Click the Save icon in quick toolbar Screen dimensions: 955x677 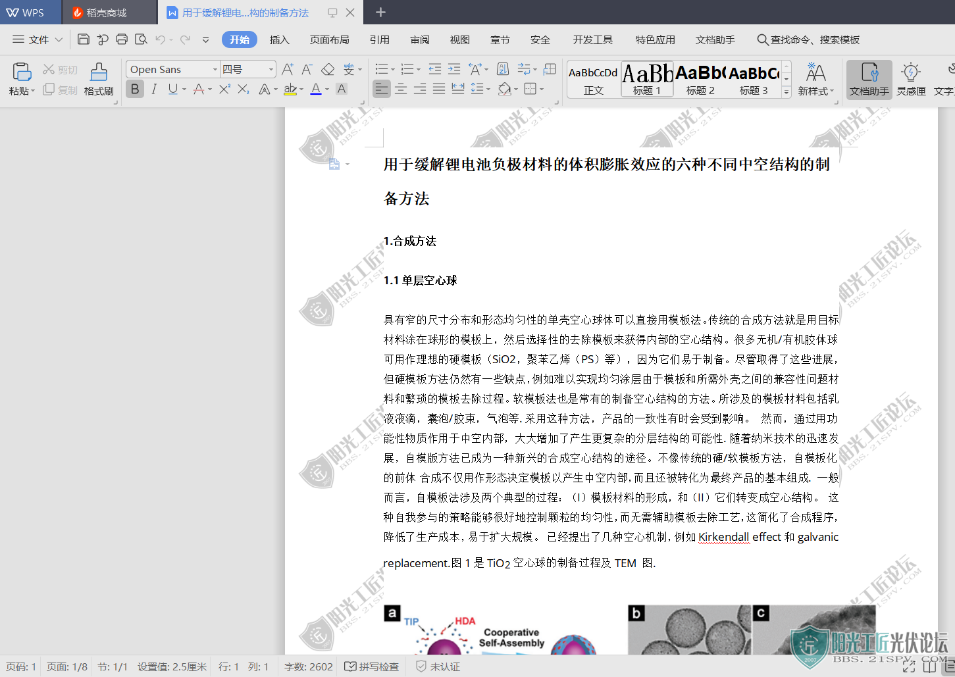(x=84, y=39)
